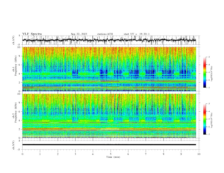Image resolution: width=224 pixels, height=173 pixels.
Task: Click the ch.1 PSD color bar
Action: [205, 72]
